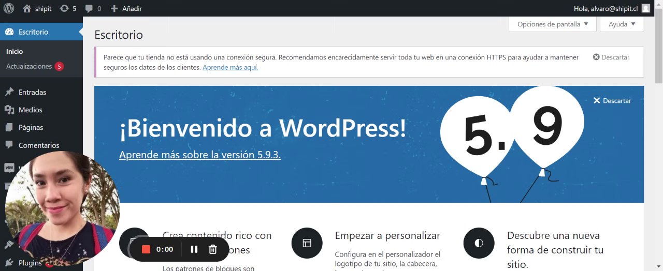663x271 pixels.
Task: Click the 0:00 recording timer
Action: pos(165,249)
